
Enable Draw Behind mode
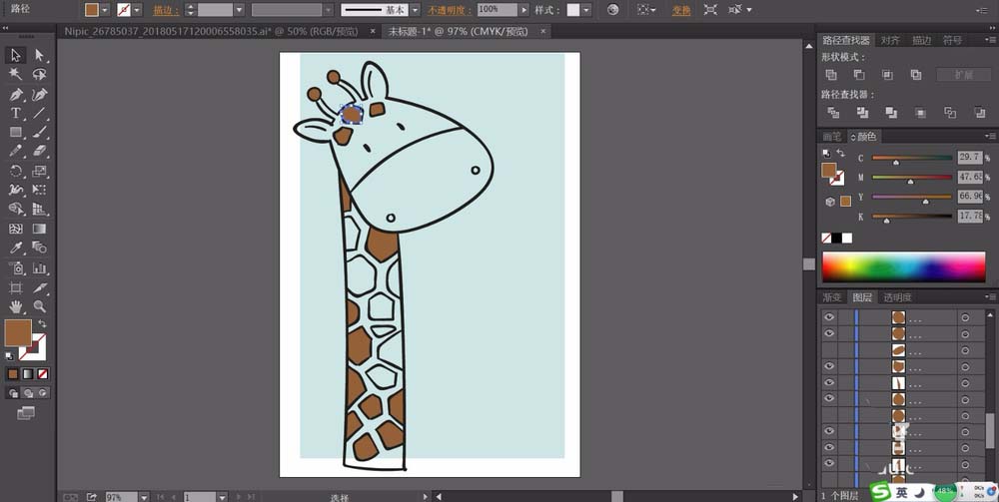(28, 393)
